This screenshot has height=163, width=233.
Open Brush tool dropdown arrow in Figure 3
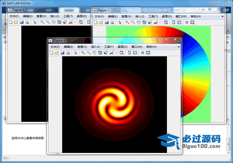pyautogui.click(x=115, y=53)
